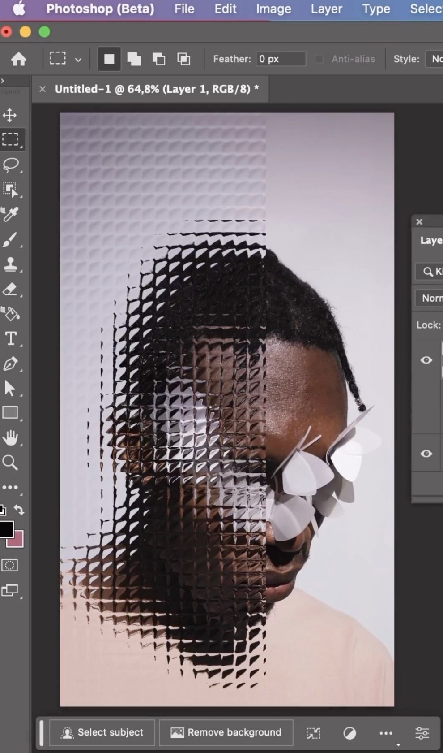Close the Untitled-1 document tab

pos(43,89)
